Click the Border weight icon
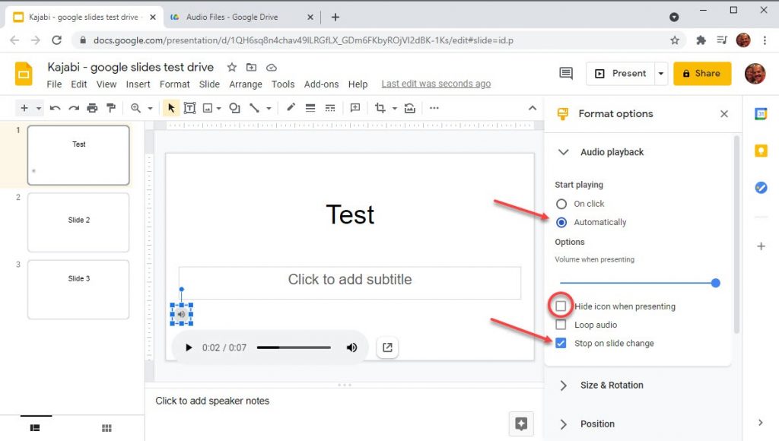 coord(310,108)
